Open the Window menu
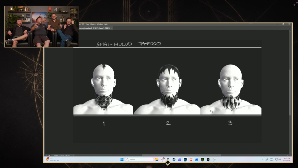 point(100,24)
